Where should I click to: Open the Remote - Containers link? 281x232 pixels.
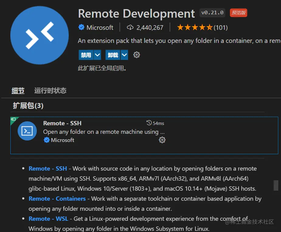pos(57,199)
